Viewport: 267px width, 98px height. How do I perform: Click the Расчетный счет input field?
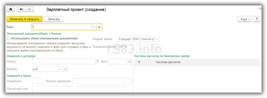78,89
